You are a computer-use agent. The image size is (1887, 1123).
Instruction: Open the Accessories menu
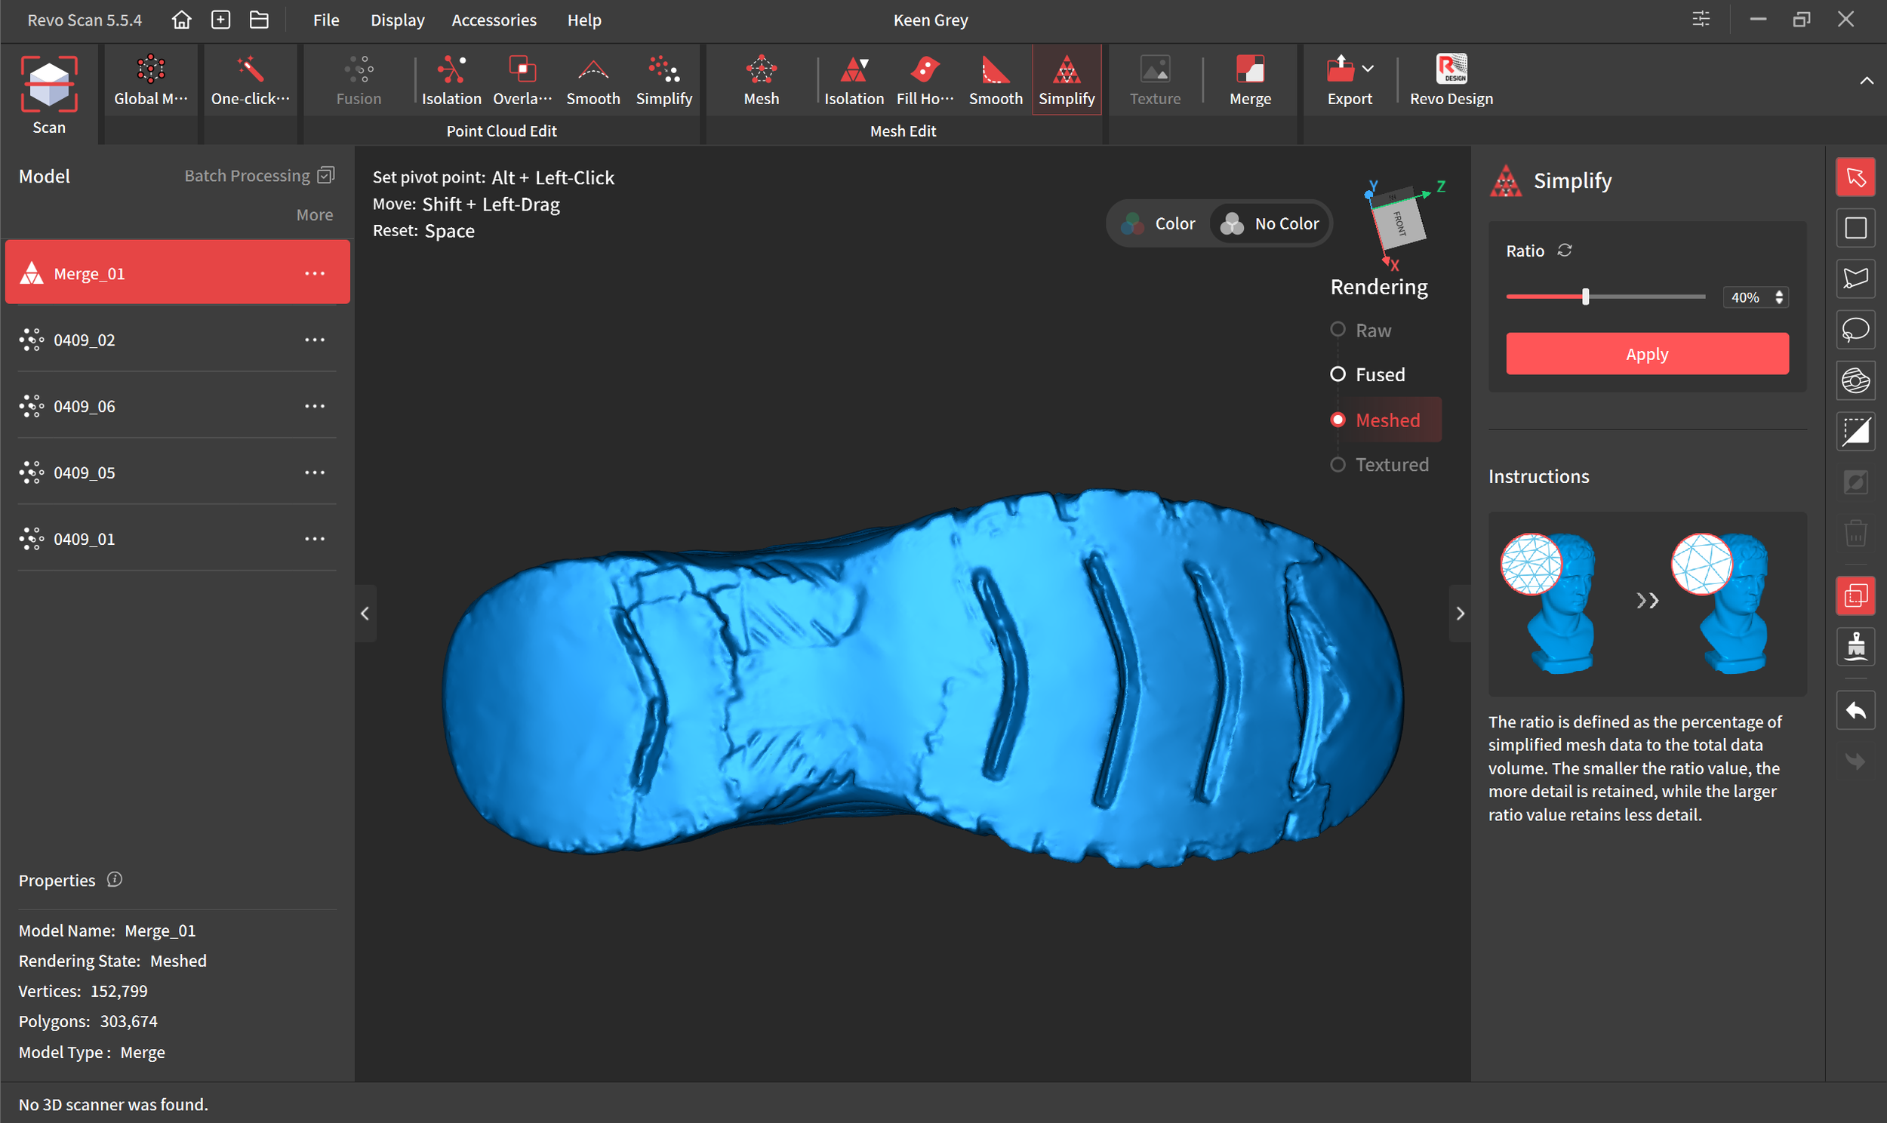click(494, 20)
